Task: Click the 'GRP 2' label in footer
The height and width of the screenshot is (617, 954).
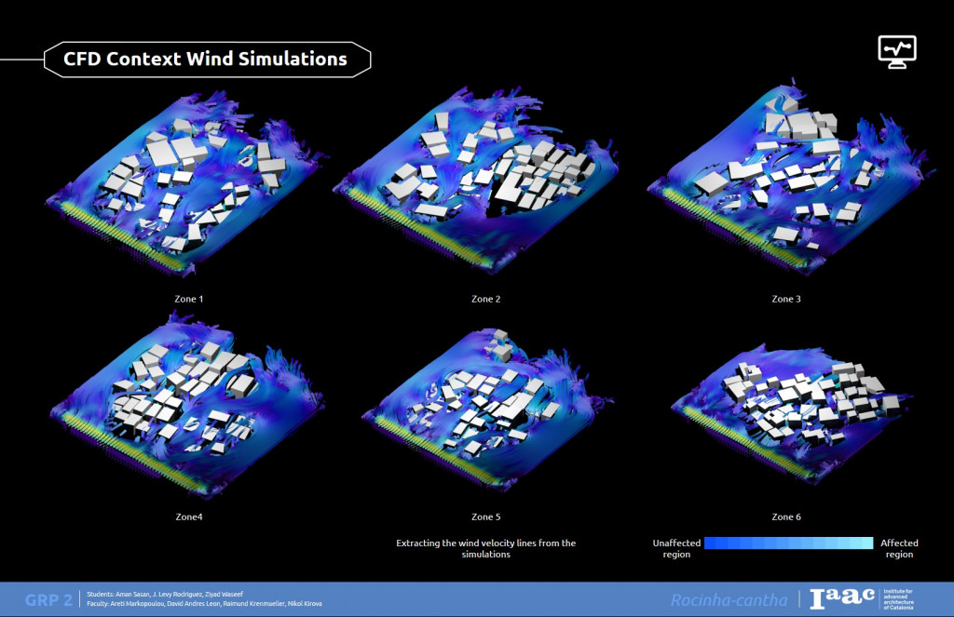Action: 48,599
